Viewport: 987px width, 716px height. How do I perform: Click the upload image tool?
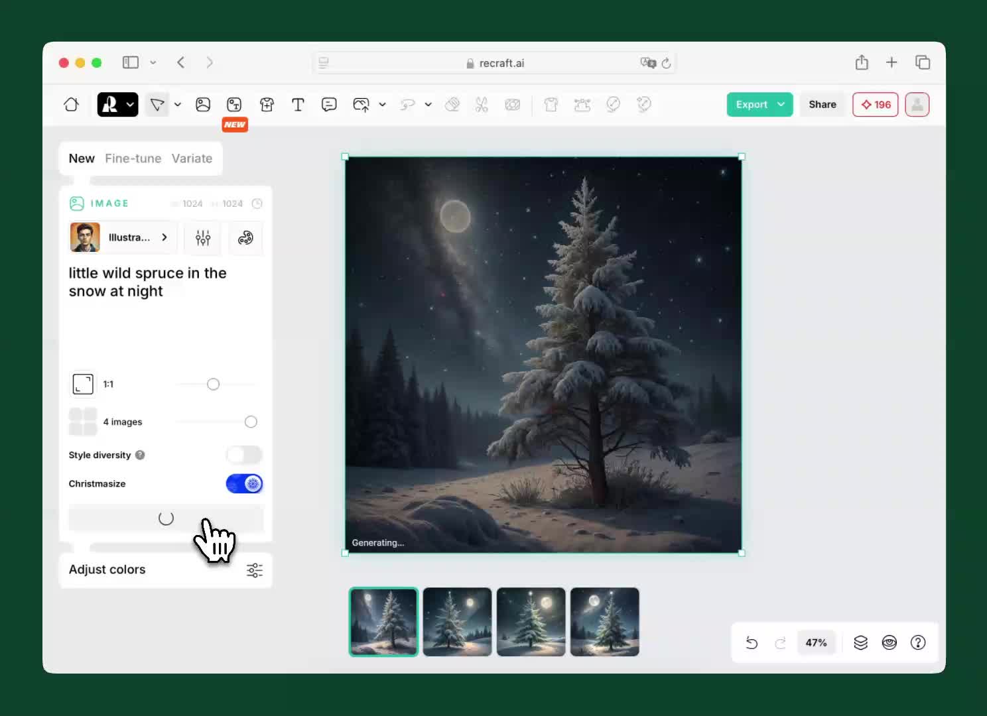(361, 105)
